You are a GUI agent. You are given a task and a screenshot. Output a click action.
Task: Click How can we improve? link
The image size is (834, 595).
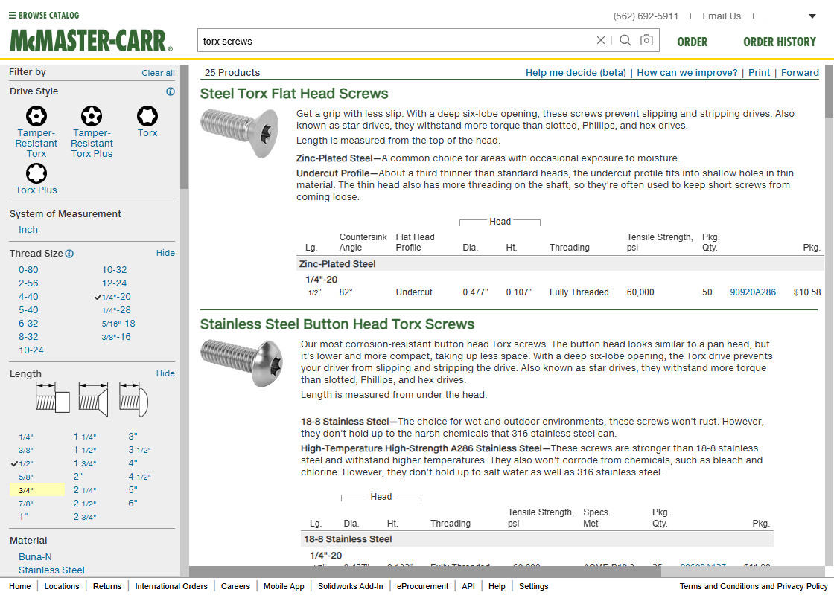pos(687,73)
